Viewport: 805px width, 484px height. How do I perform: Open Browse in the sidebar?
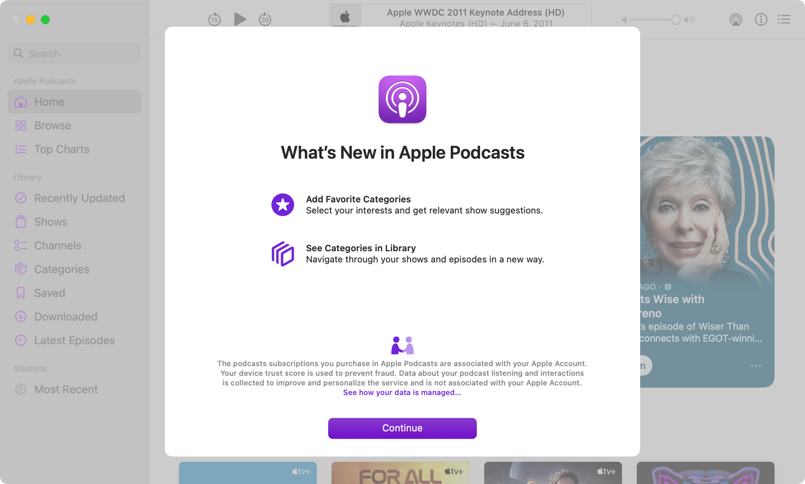[74, 126]
